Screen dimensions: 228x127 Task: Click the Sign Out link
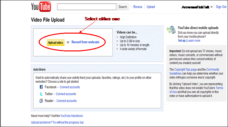pos(221,7)
